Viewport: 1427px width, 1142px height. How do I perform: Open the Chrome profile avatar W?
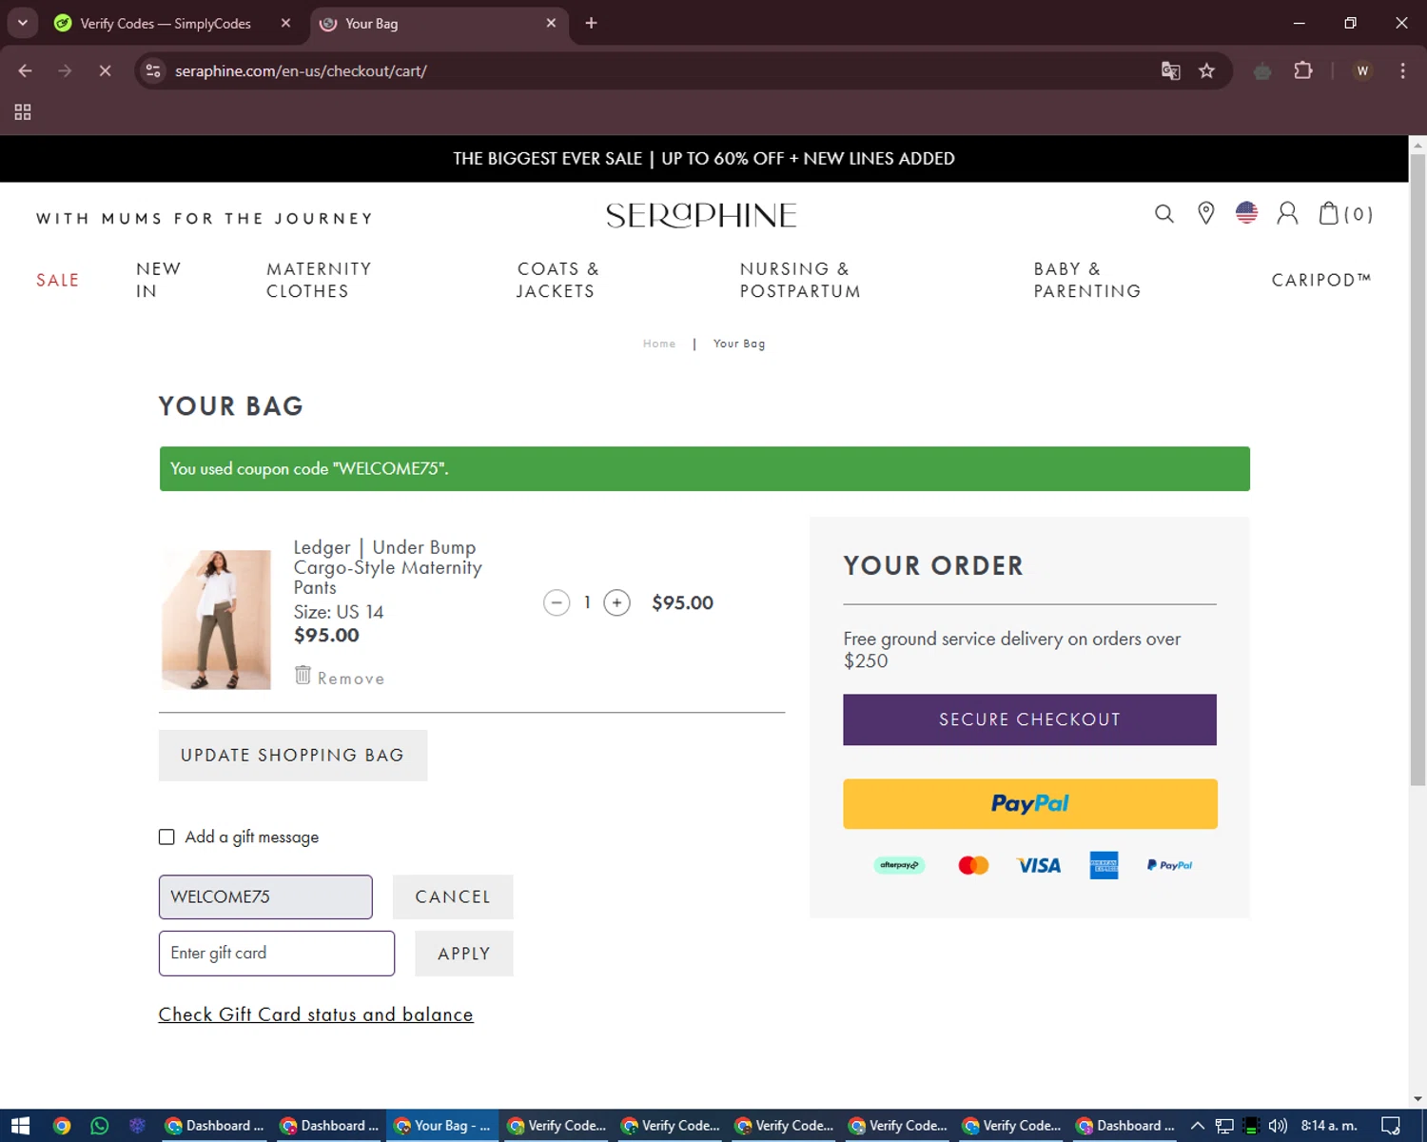pos(1362,70)
